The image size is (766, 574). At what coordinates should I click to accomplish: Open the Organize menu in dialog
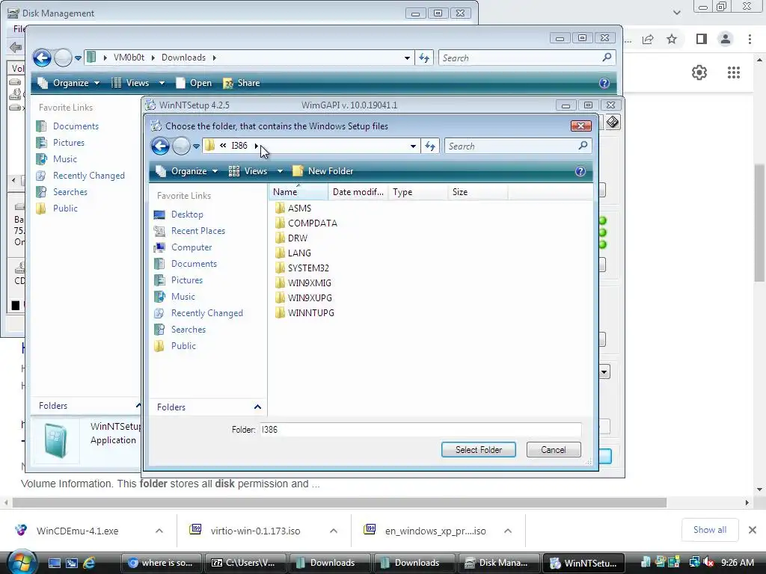click(186, 171)
